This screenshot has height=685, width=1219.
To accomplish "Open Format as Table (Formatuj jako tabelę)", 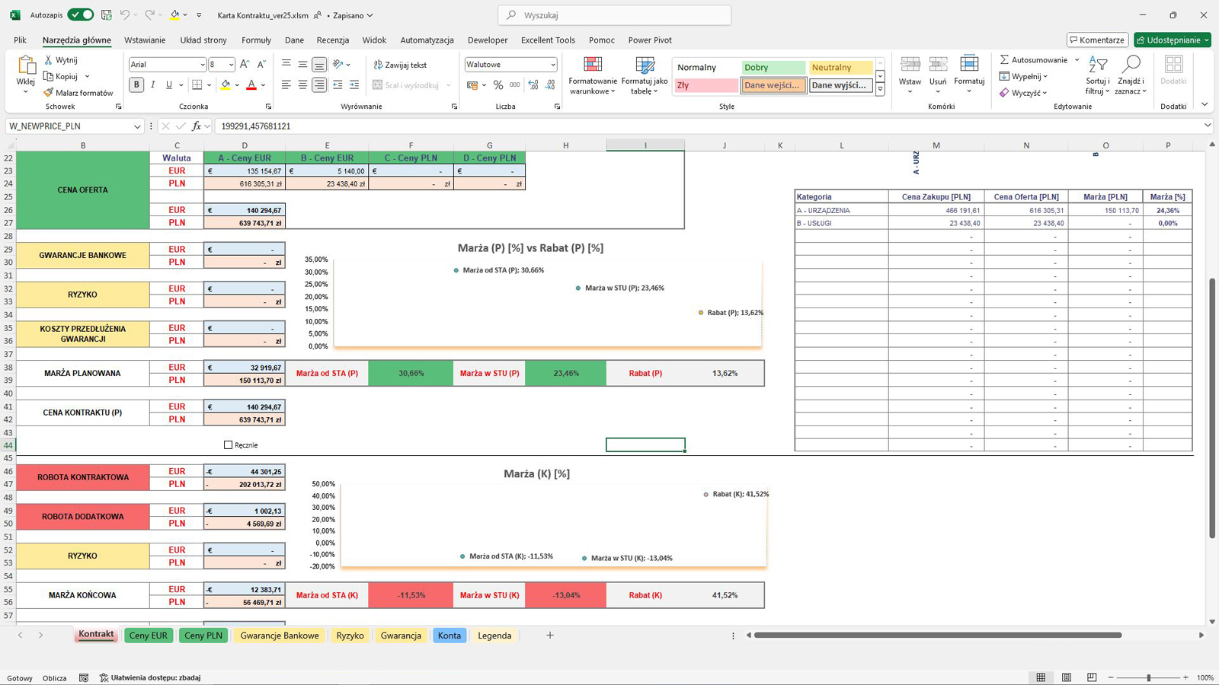I will [645, 65].
